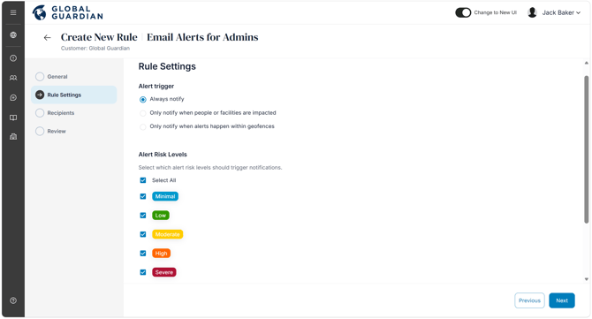The height and width of the screenshot is (319, 592).
Task: Click the vertical scrollbar down arrow
Action: point(587,279)
